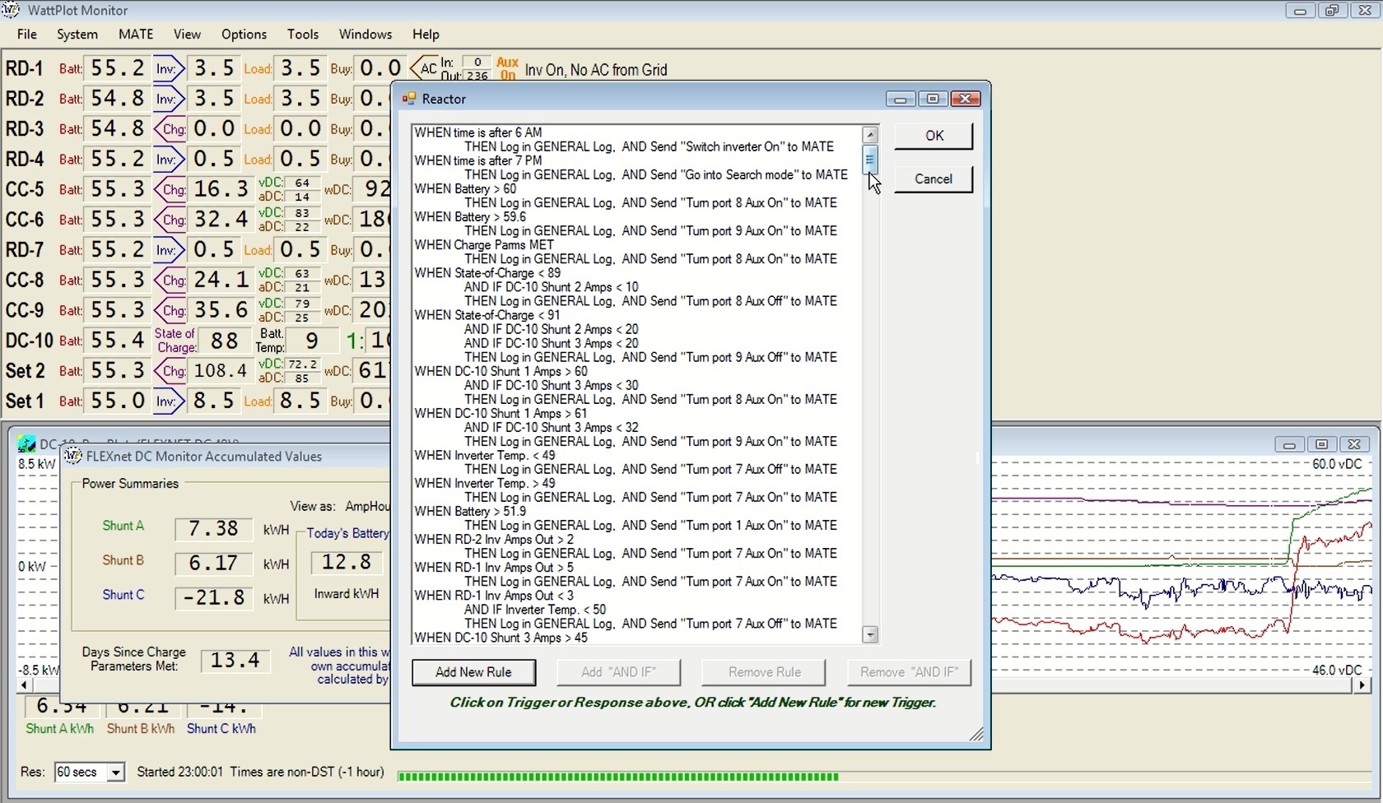Select rule "WHEN RD-2 Inv Amps Out > 2"
The width and height of the screenshot is (1383, 803).
[494, 539]
